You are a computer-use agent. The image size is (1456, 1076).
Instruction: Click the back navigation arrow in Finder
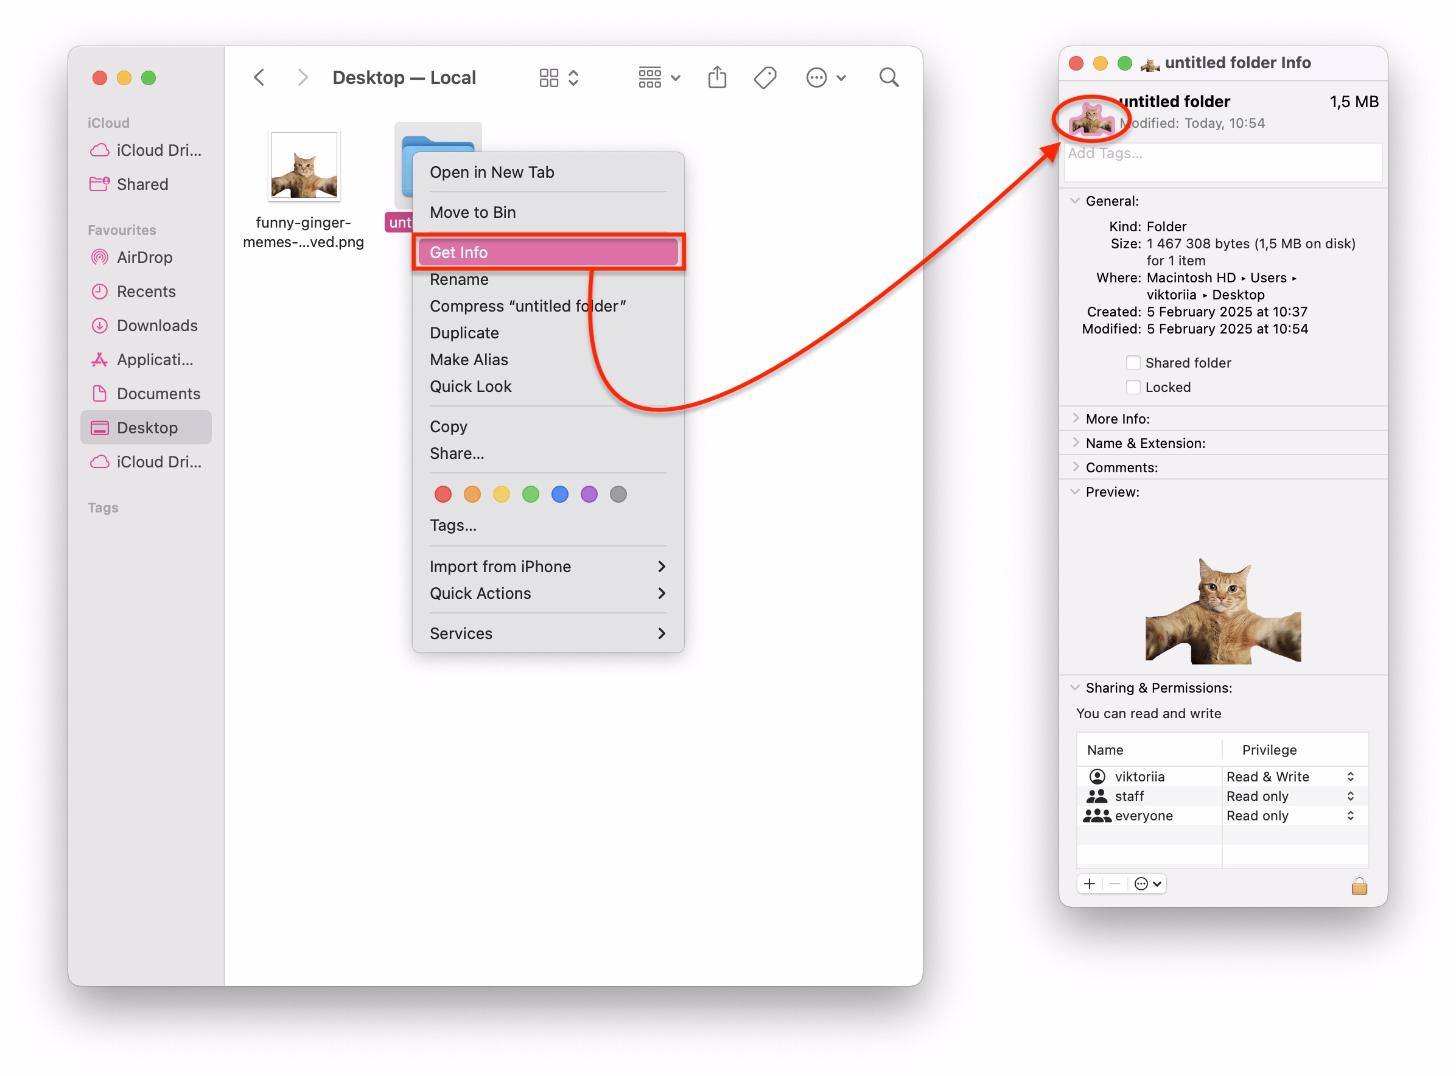tap(259, 78)
